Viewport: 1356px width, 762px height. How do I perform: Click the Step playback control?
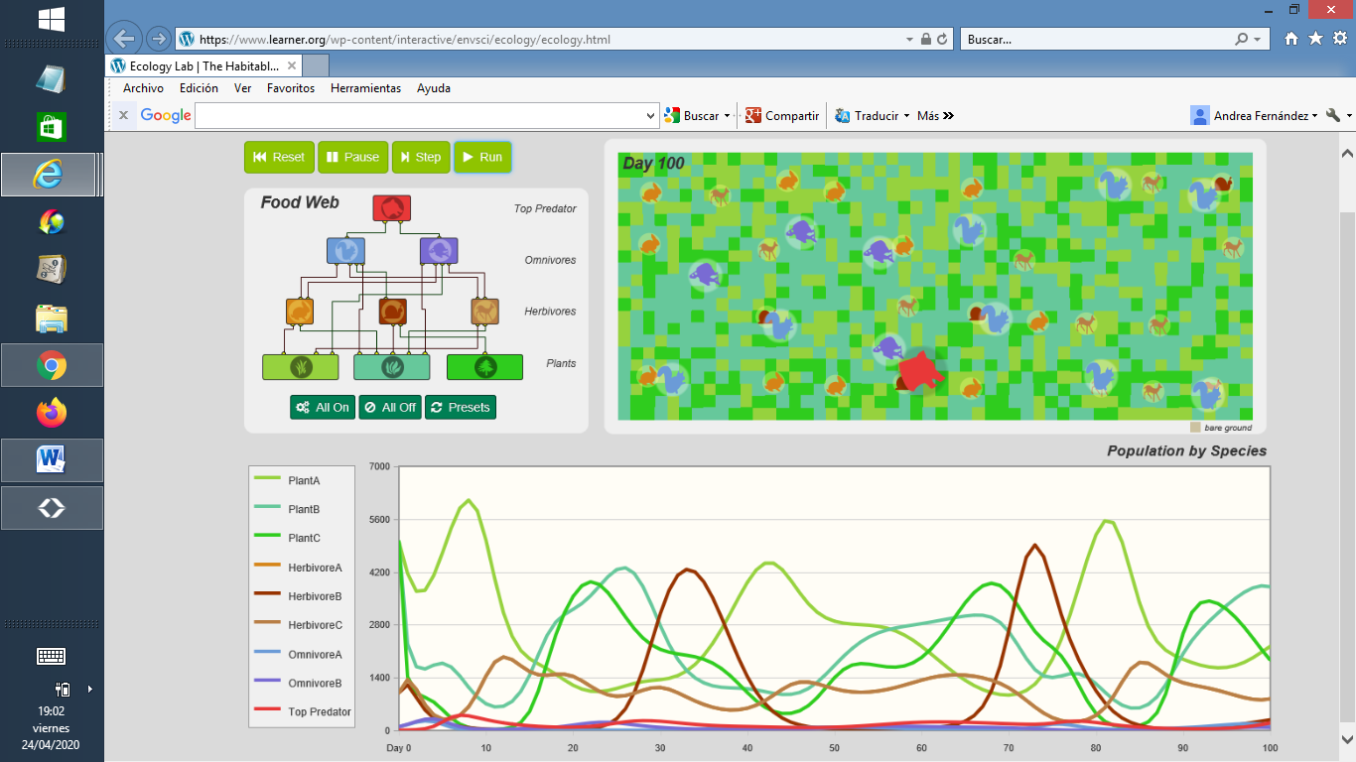pos(421,157)
